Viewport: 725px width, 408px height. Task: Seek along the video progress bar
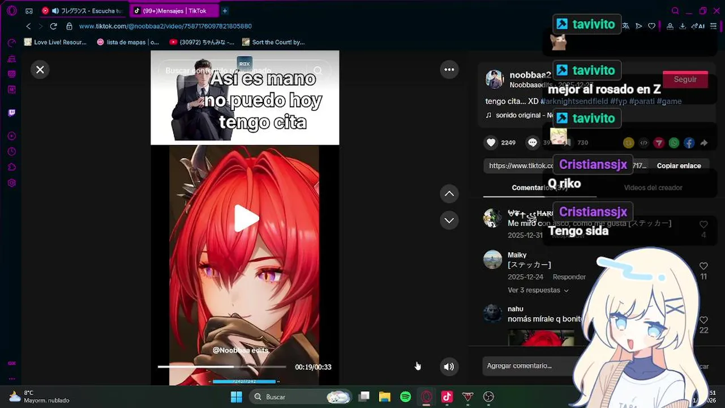tap(222, 367)
